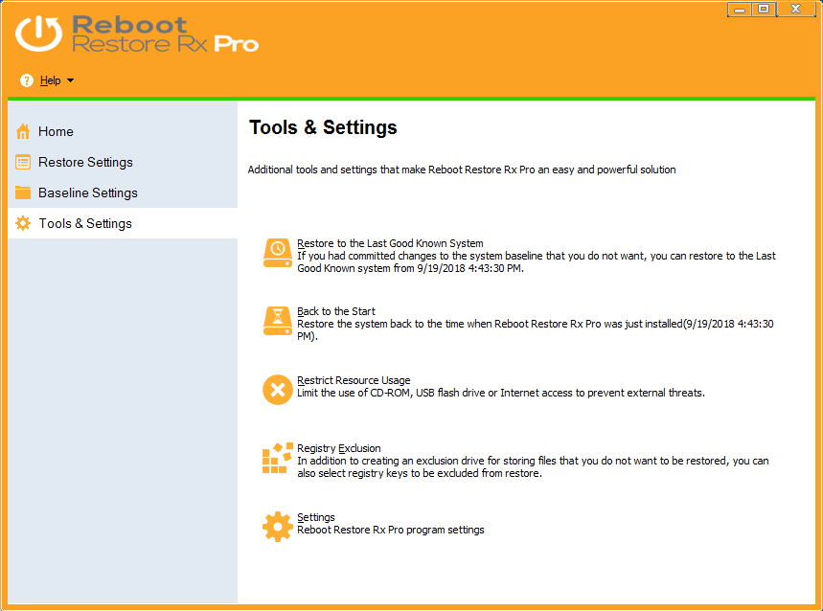Click the Restore Settings list icon
This screenshot has width=823, height=611.
tap(23, 162)
